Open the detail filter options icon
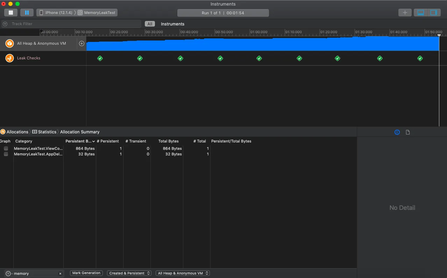447x278 pixels. point(9,273)
